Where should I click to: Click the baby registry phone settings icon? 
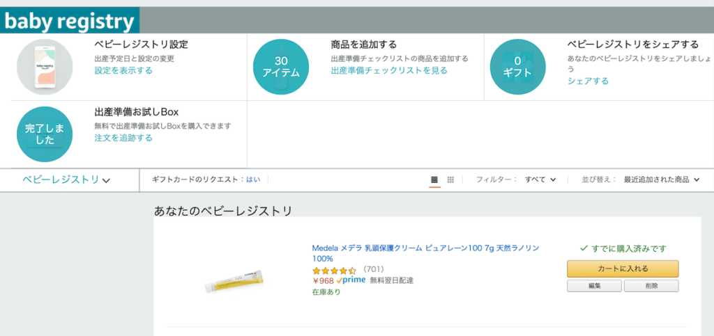[45, 67]
